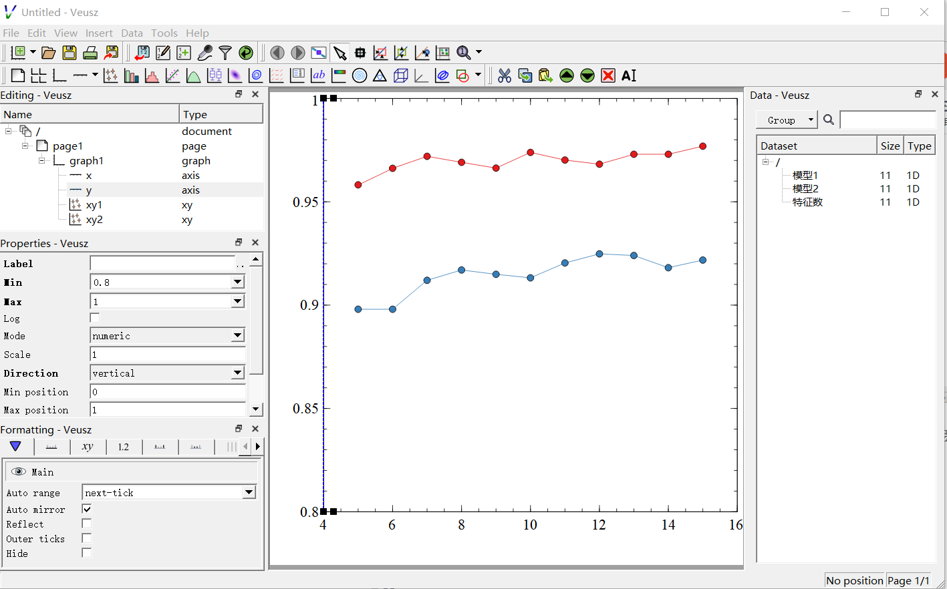Select xy2 in the editing tree
The width and height of the screenshot is (947, 589).
point(94,219)
